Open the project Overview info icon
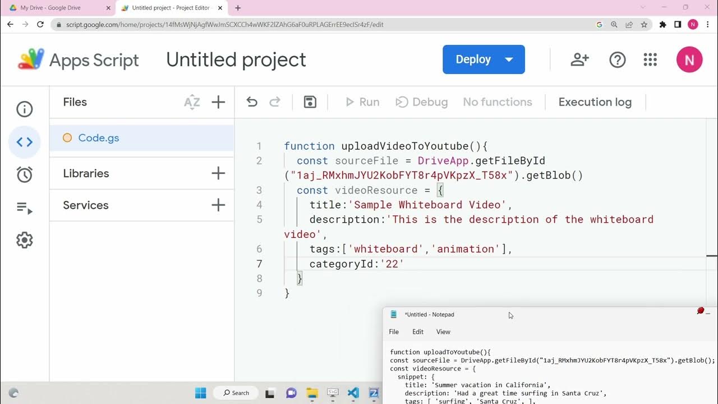The height and width of the screenshot is (404, 718). coord(25,109)
